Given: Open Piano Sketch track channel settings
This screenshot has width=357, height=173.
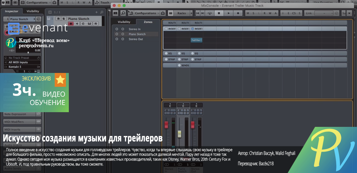Looking at the screenshot, I should [83, 23].
